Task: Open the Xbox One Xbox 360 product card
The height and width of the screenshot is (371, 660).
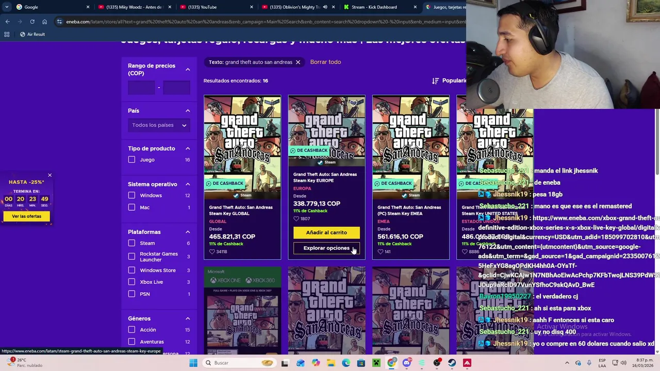Action: pos(242,311)
